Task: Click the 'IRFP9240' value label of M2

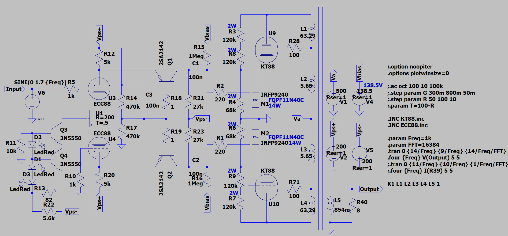Action: (x=274, y=143)
